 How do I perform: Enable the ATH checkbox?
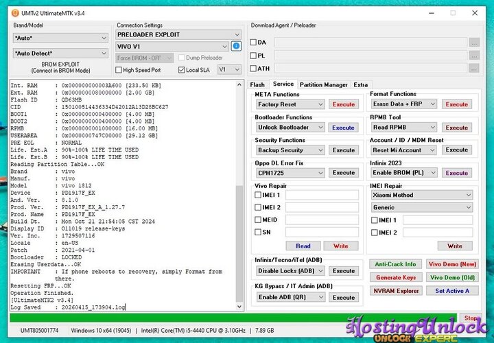pos(253,69)
